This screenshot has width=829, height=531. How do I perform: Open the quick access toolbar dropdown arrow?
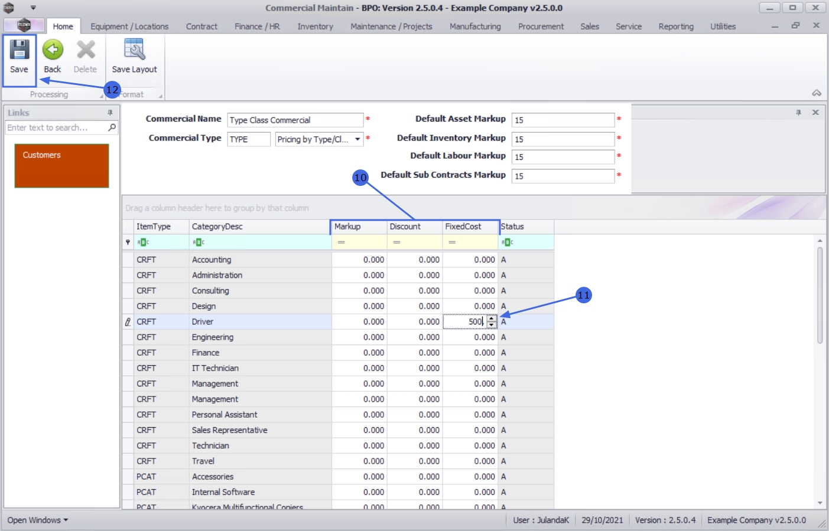(x=33, y=8)
